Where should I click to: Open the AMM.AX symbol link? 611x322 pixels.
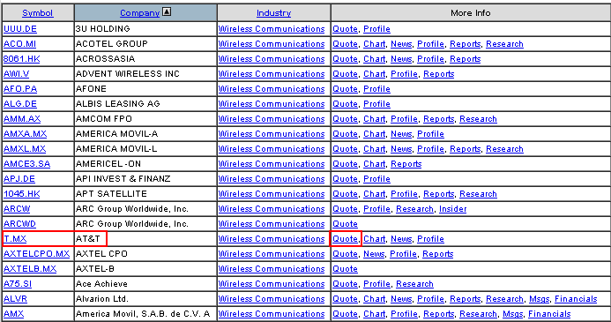[x=22, y=119]
